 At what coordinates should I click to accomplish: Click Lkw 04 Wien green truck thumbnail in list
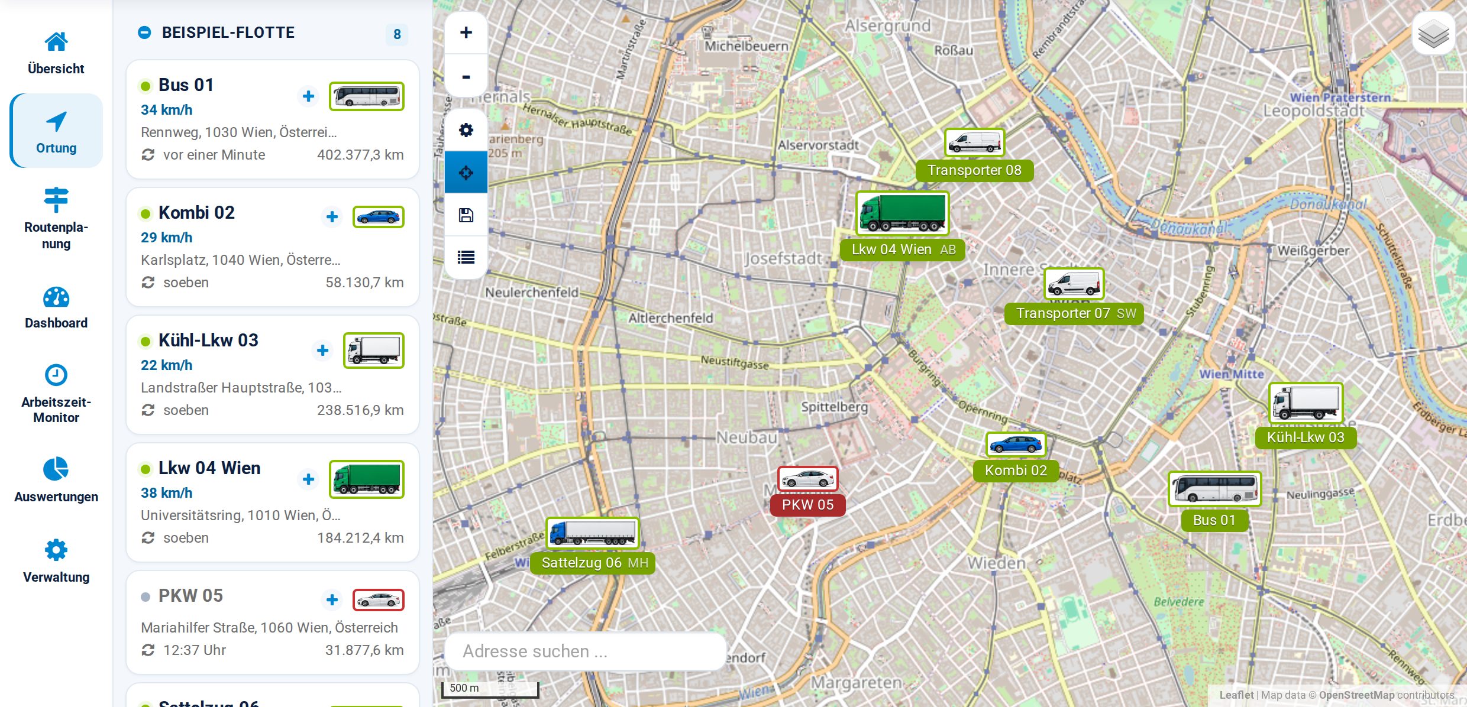tap(367, 479)
